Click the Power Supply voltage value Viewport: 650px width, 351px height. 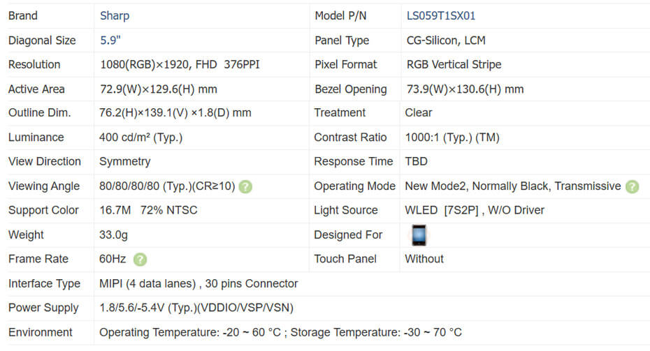(x=196, y=308)
